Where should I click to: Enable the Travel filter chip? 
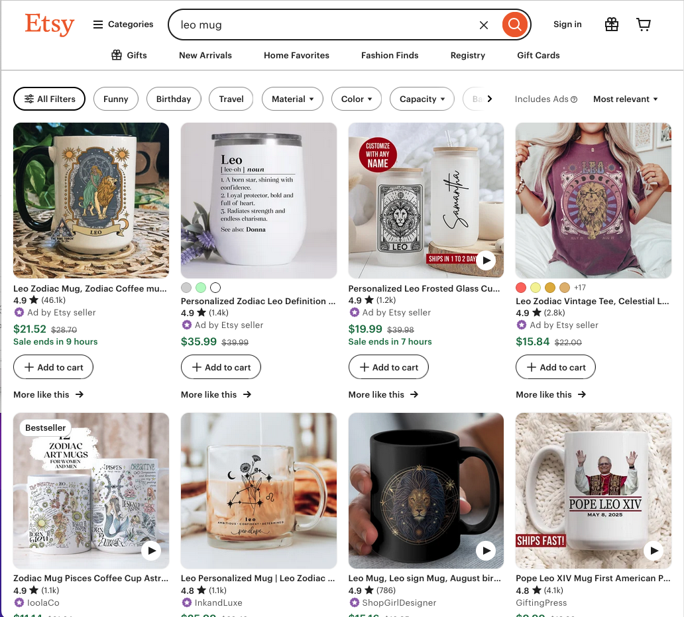pos(231,99)
